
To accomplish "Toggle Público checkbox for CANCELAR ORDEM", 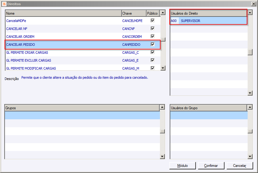I will click(153, 36).
